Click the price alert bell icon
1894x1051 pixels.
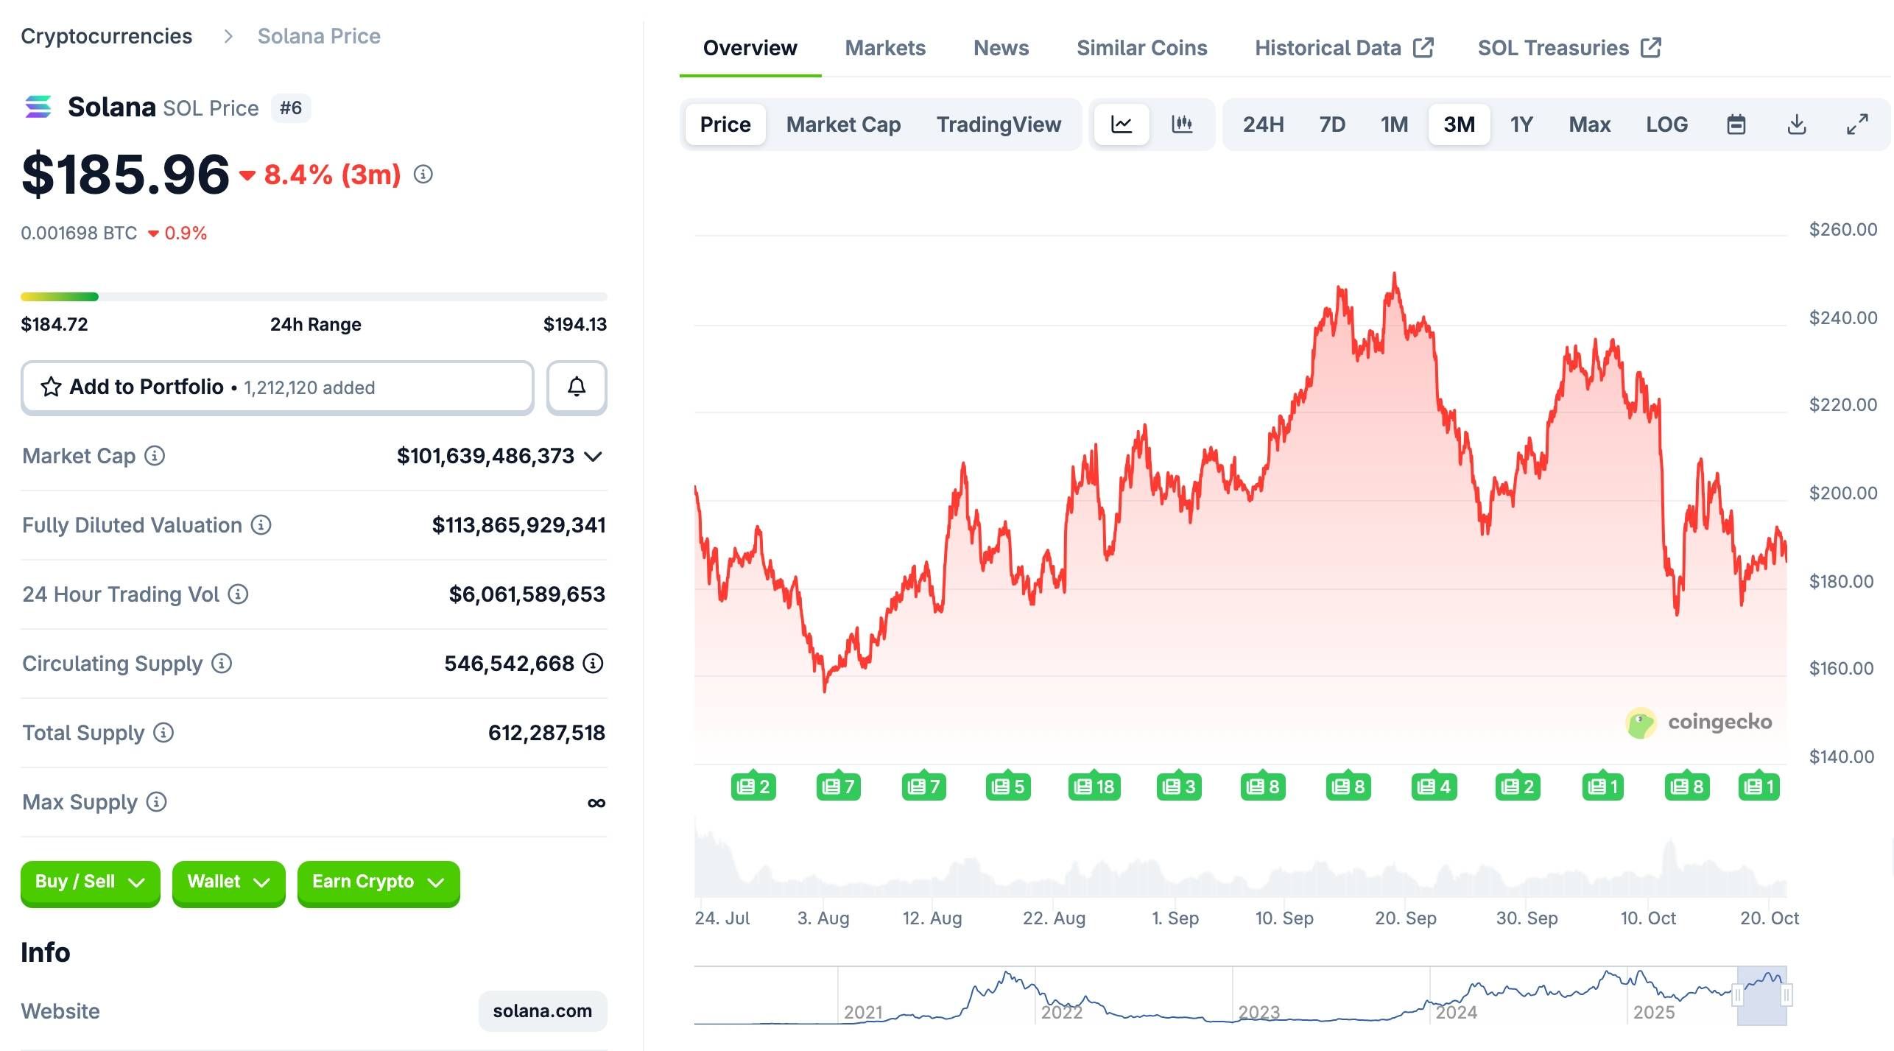tap(577, 387)
